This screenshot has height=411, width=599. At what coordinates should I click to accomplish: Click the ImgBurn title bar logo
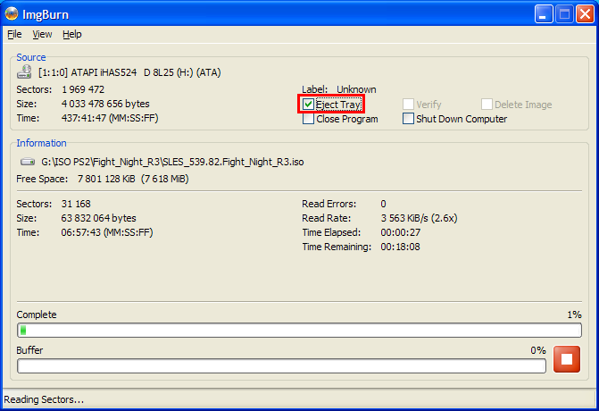click(x=12, y=13)
